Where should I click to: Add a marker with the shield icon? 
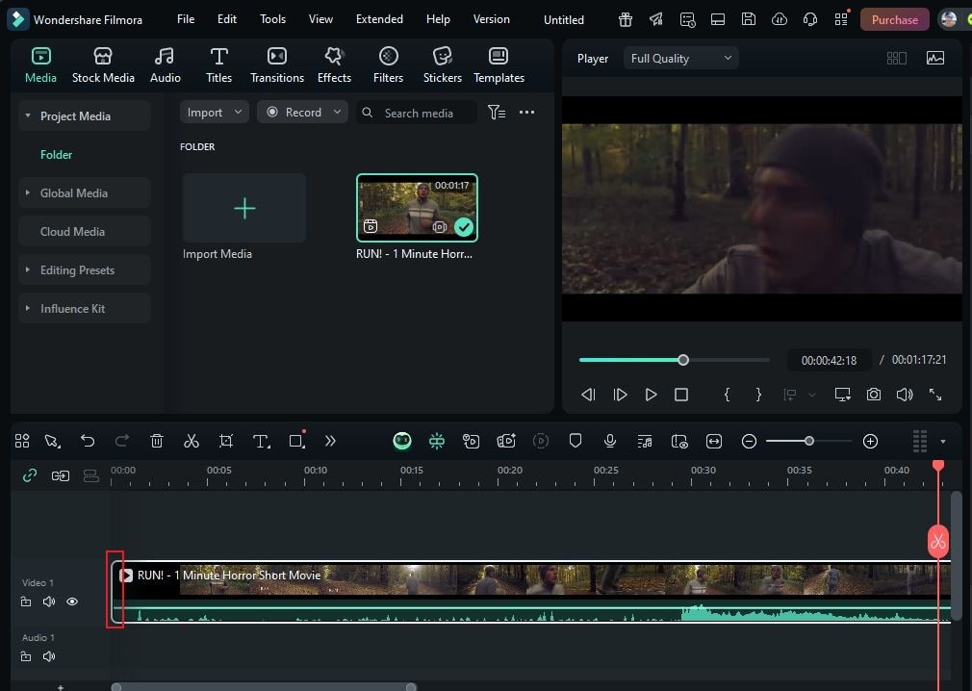click(x=576, y=441)
